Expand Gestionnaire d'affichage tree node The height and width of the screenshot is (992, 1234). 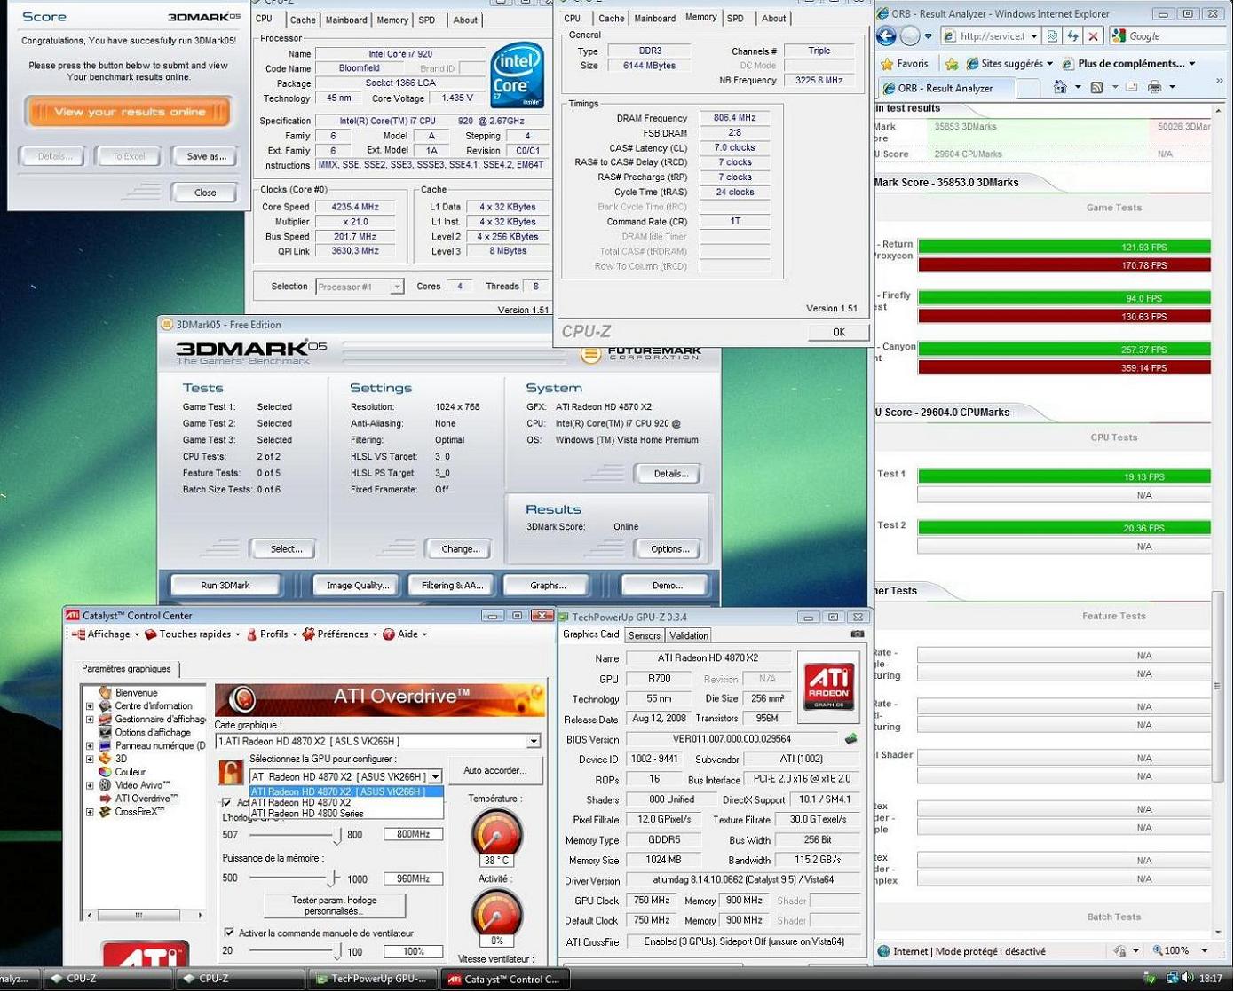click(90, 720)
